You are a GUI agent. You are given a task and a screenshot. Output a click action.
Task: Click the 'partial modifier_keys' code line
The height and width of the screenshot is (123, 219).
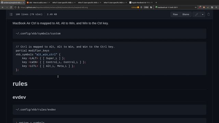tap(33, 51)
